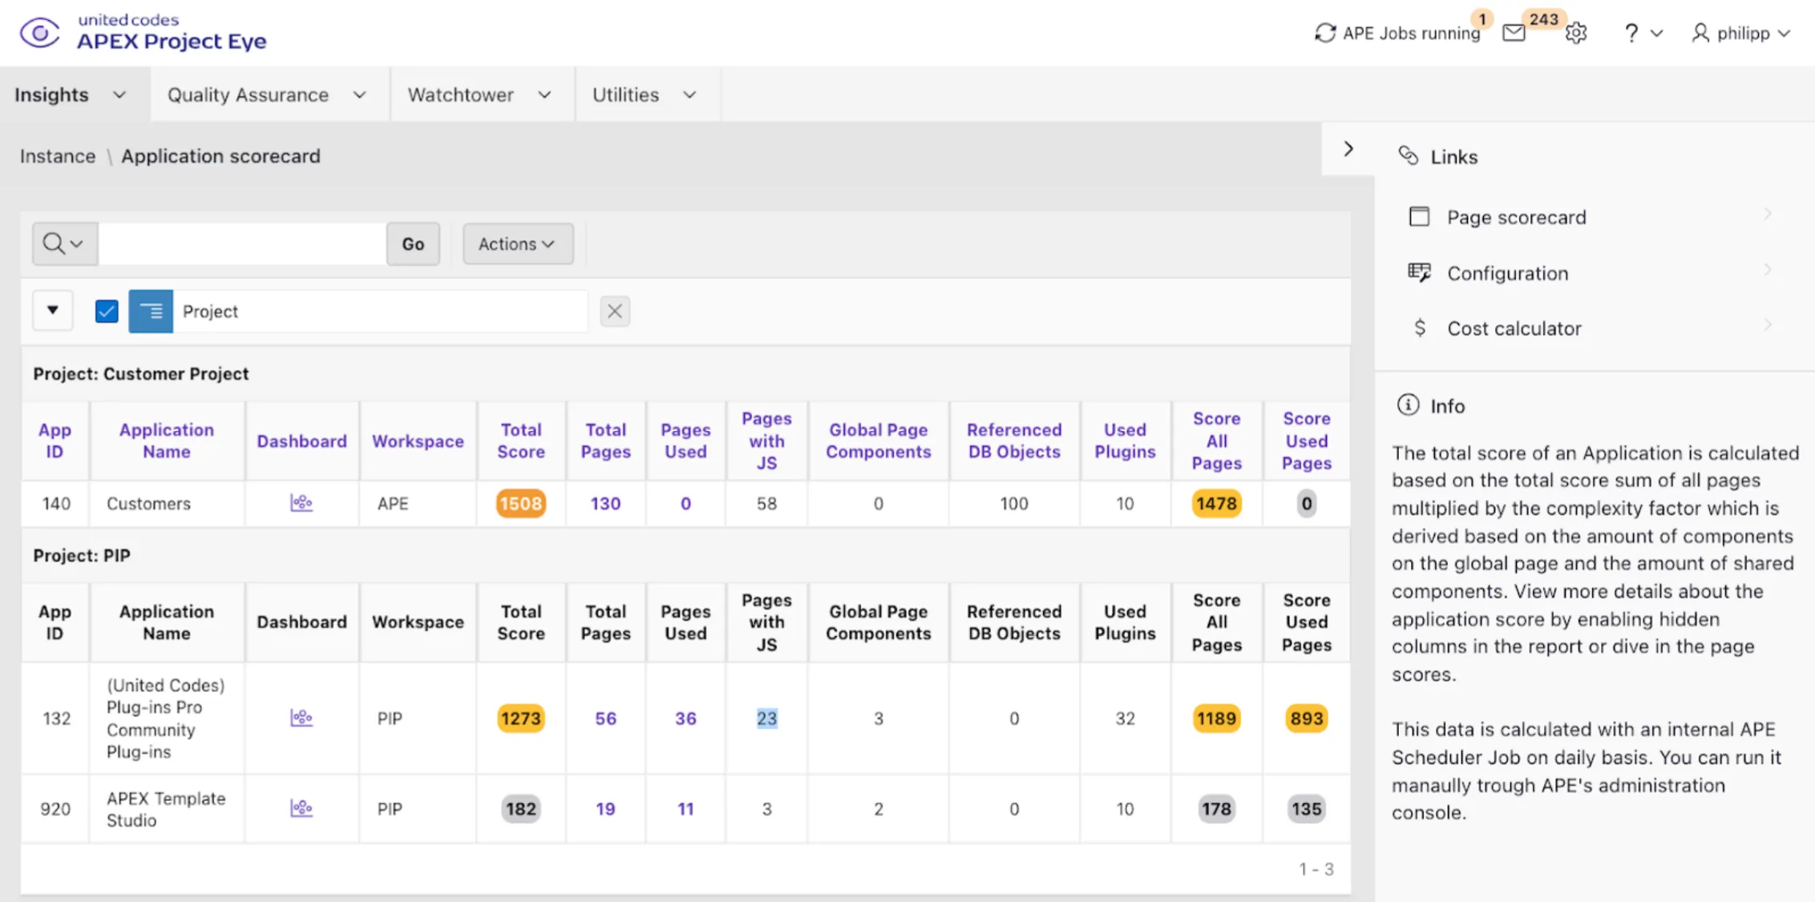The width and height of the screenshot is (1815, 902).
Task: Open Total Pages value 130 for Customers
Action: [x=605, y=503]
